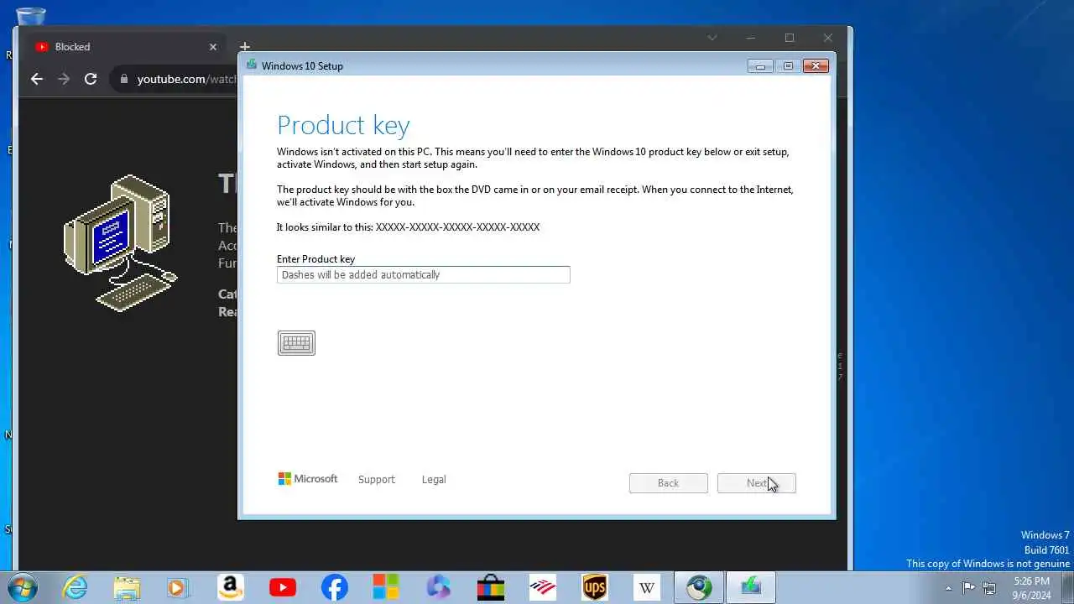1074x604 pixels.
Task: Click the browser address bar lock icon
Action: click(x=124, y=79)
